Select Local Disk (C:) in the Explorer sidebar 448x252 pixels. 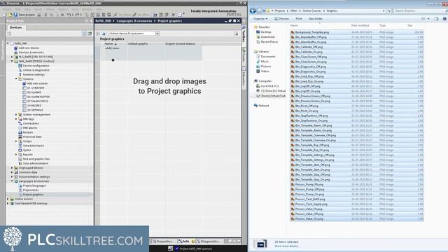tap(269, 86)
